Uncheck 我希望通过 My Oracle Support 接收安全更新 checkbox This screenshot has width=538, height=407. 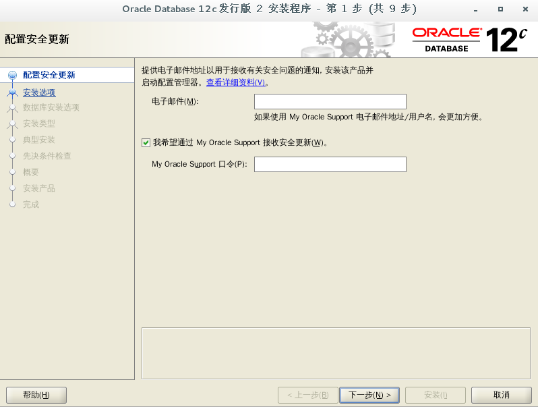pos(146,142)
